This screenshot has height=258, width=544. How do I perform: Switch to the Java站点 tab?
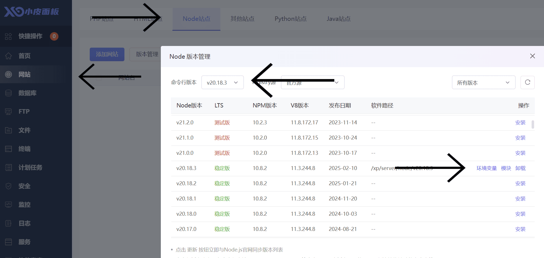click(x=338, y=19)
